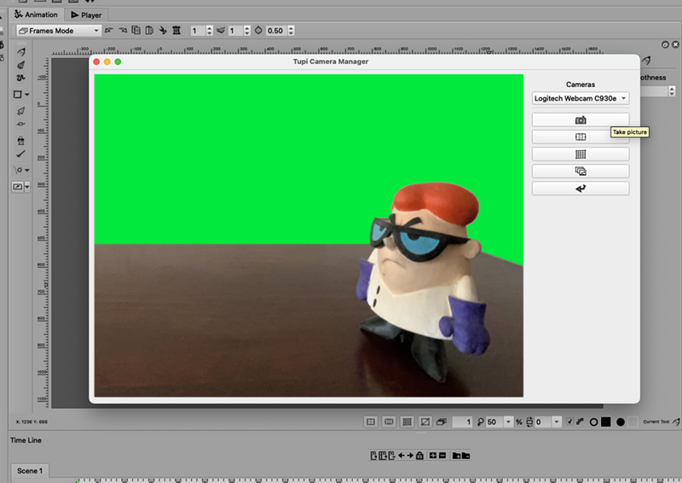Image resolution: width=682 pixels, height=483 pixels.
Task: Click the first spinbox showing 1 in toolbar
Action: click(198, 31)
